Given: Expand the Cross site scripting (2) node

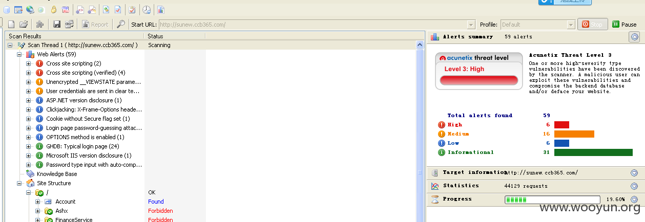Looking at the screenshot, I should (29, 63).
